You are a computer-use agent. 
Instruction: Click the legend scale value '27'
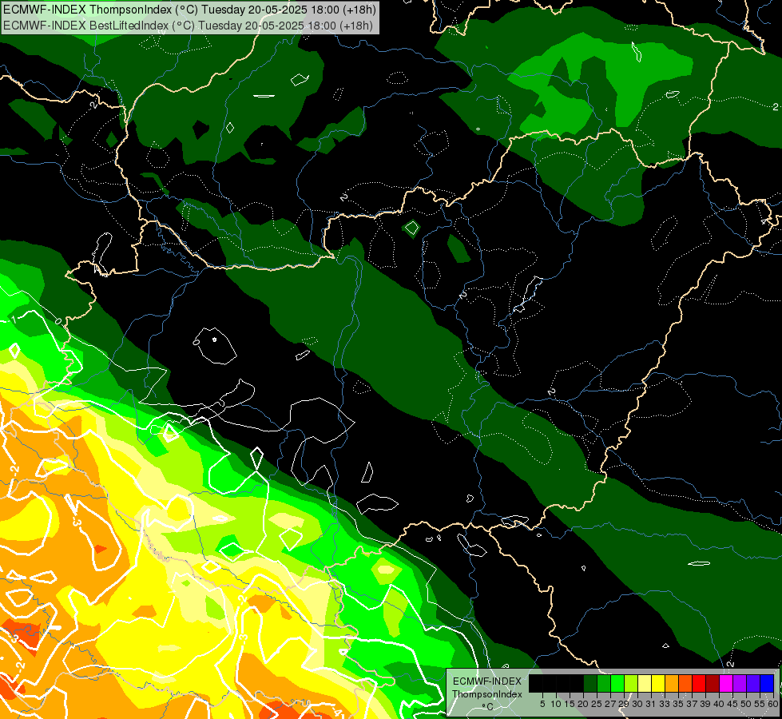tap(610, 704)
